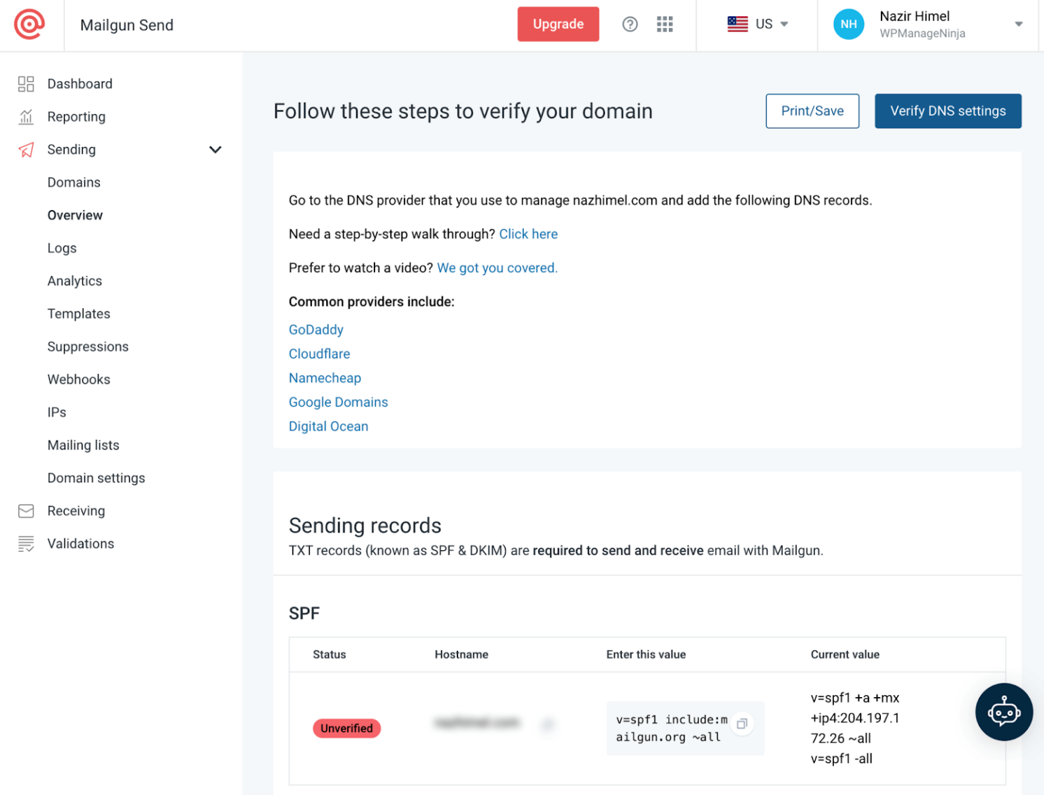
Task: Click the NH avatar circle
Action: tap(848, 24)
